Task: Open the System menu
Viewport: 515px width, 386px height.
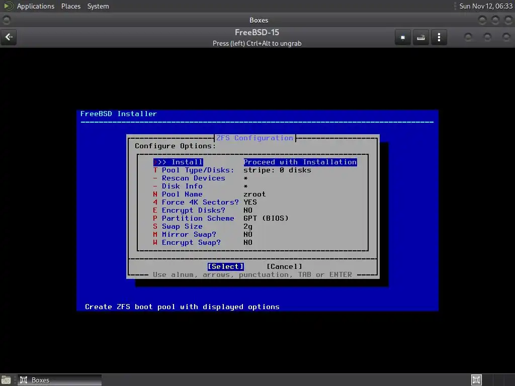Action: 98,6
